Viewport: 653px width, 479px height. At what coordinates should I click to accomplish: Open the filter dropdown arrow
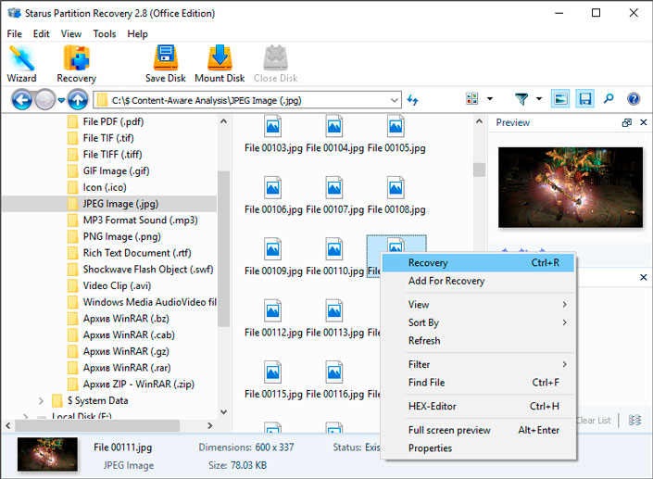point(539,99)
